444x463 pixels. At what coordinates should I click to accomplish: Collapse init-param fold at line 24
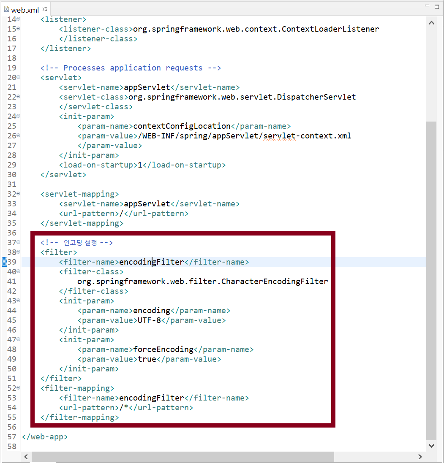coord(18,116)
